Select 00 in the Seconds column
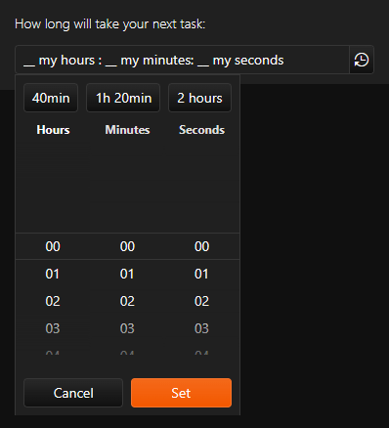The width and height of the screenshot is (389, 428). click(x=201, y=246)
